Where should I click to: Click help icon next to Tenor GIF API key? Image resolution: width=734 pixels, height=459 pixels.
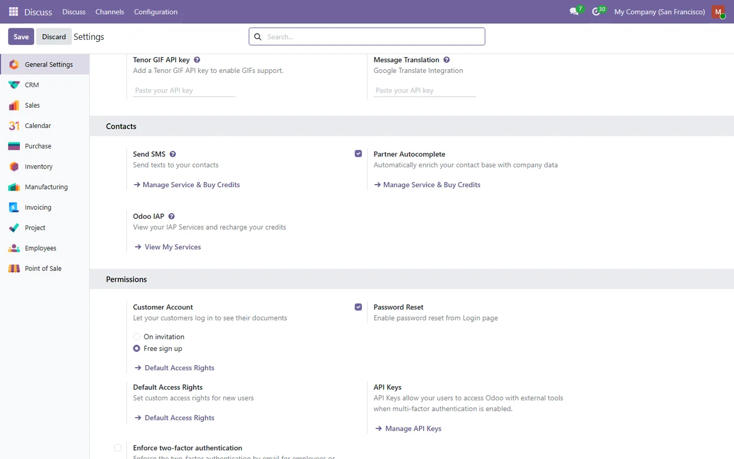point(197,60)
